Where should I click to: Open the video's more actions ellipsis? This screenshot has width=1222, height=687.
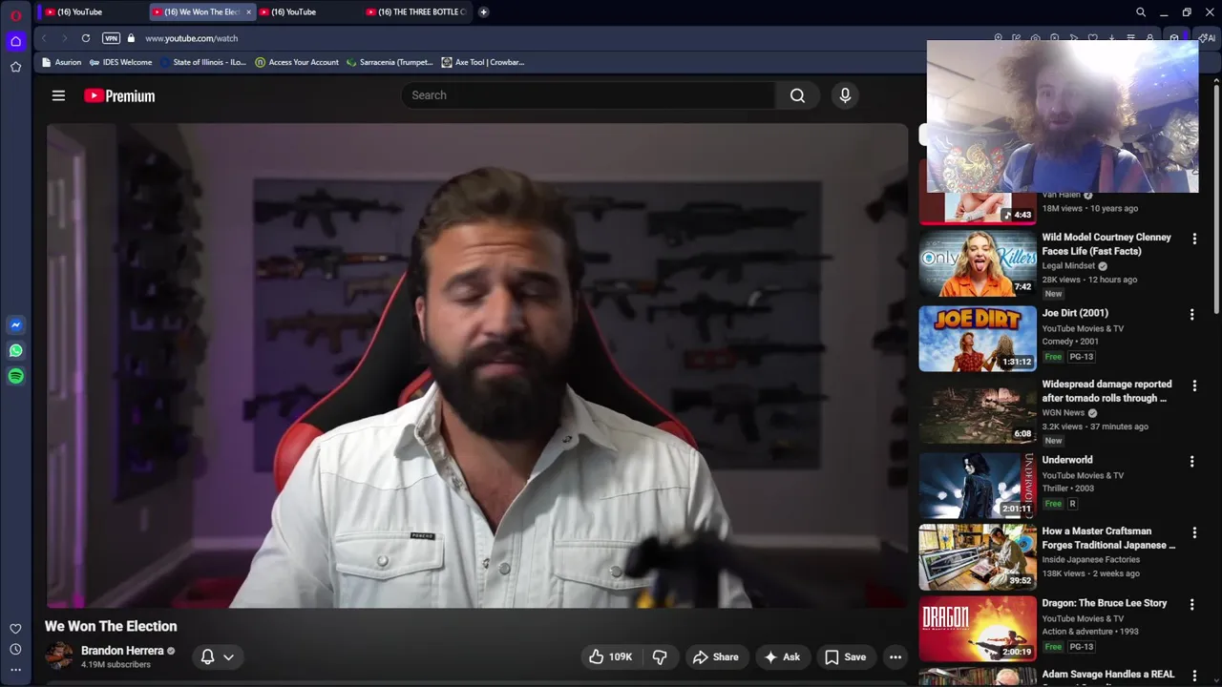click(x=895, y=656)
